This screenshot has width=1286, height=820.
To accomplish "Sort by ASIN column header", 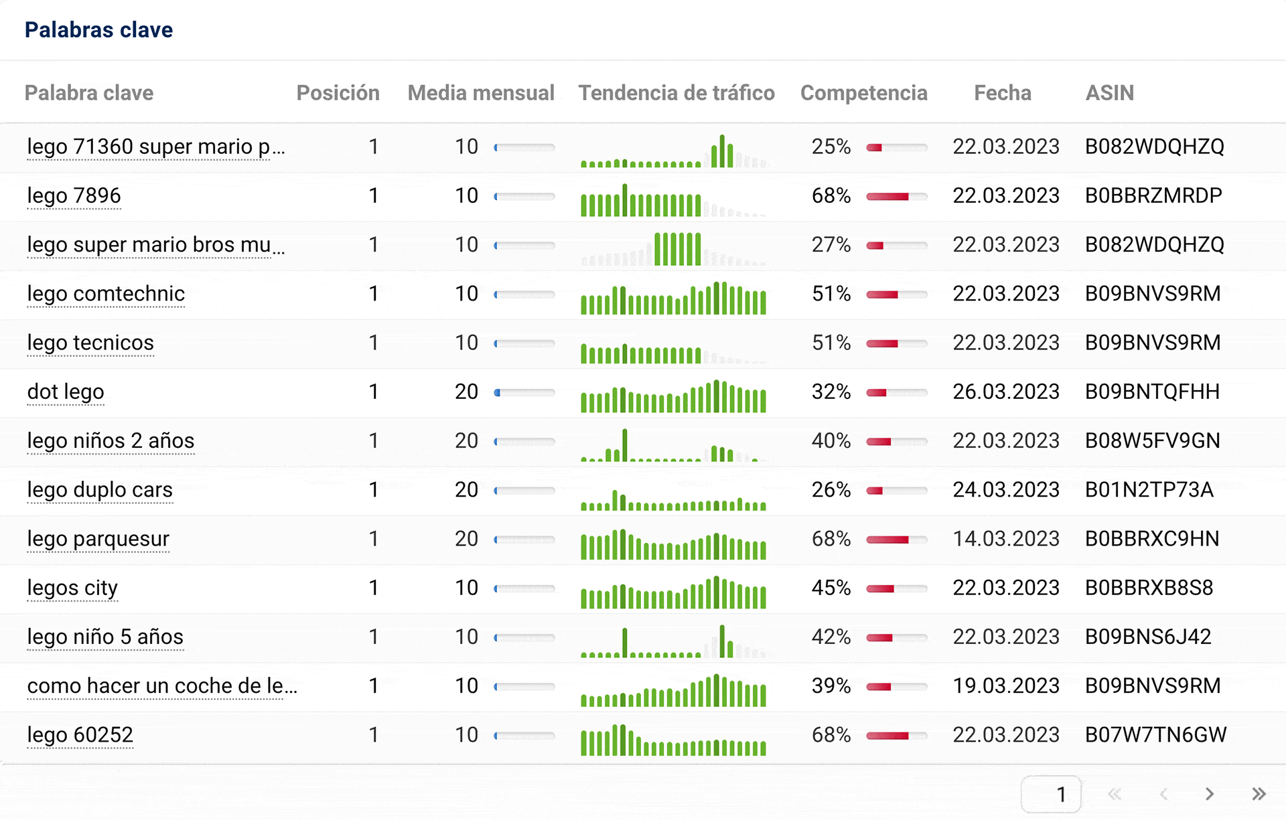I will pyautogui.click(x=1109, y=93).
